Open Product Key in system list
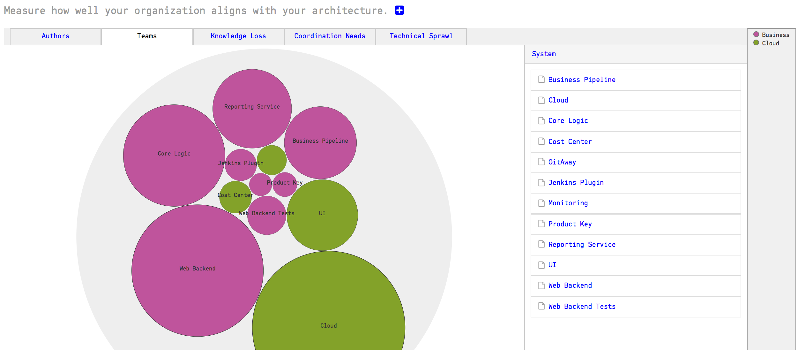Screen dimensions: 798x350 click(570, 224)
